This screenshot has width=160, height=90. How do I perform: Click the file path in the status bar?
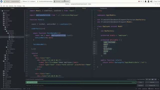[11, 89]
